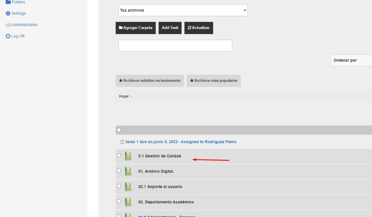Click the document icon beside tarea 1
This screenshot has width=372, height=217.
(x=122, y=142)
